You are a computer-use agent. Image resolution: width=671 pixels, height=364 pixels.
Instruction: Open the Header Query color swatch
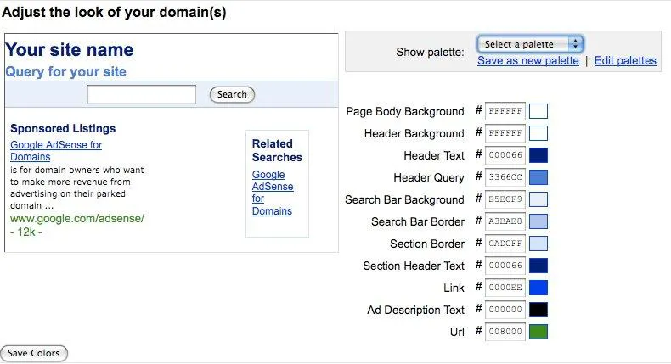(538, 177)
